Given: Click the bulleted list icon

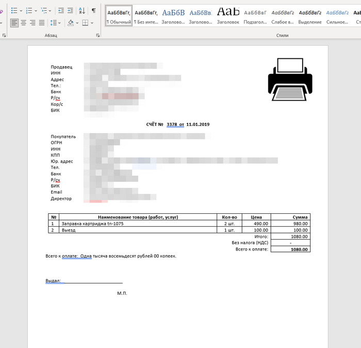Looking at the screenshot, I should pos(14,10).
